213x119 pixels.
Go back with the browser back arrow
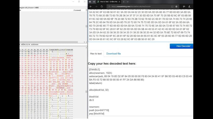point(91,6)
